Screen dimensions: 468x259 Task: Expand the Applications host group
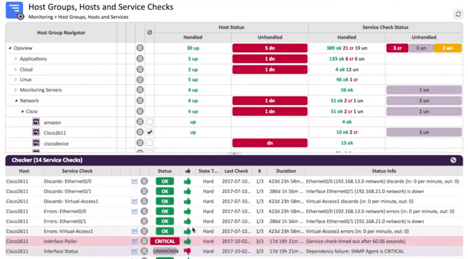tap(16, 59)
